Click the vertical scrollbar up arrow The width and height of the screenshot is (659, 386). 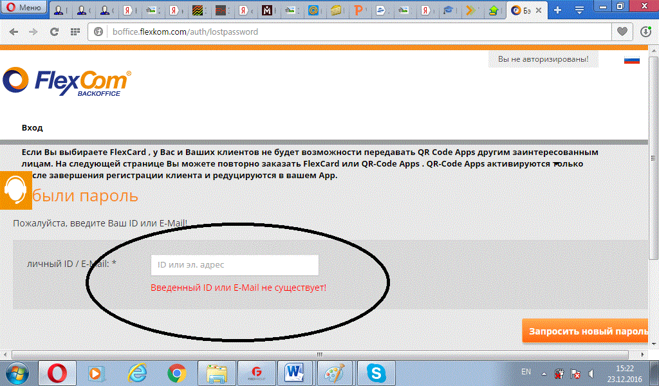pos(654,51)
